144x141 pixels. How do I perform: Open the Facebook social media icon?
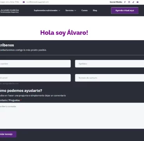point(125,2)
